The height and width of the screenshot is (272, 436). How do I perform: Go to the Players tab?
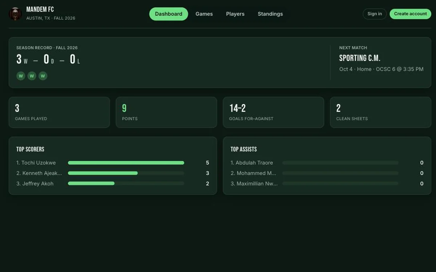coord(235,14)
